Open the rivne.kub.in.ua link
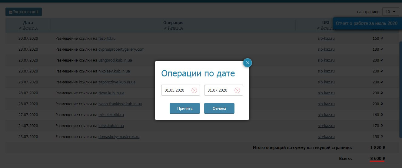 click(x=111, y=93)
